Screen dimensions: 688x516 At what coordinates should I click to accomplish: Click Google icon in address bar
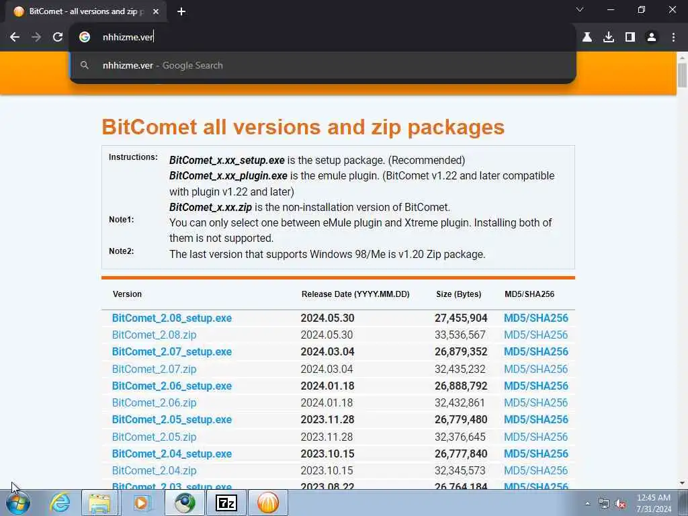point(85,38)
